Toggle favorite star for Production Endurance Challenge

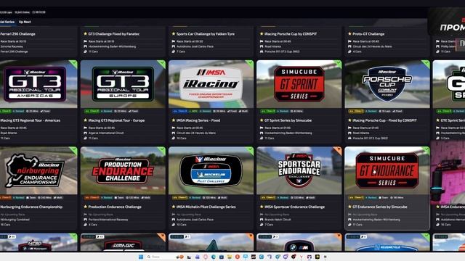point(86,207)
